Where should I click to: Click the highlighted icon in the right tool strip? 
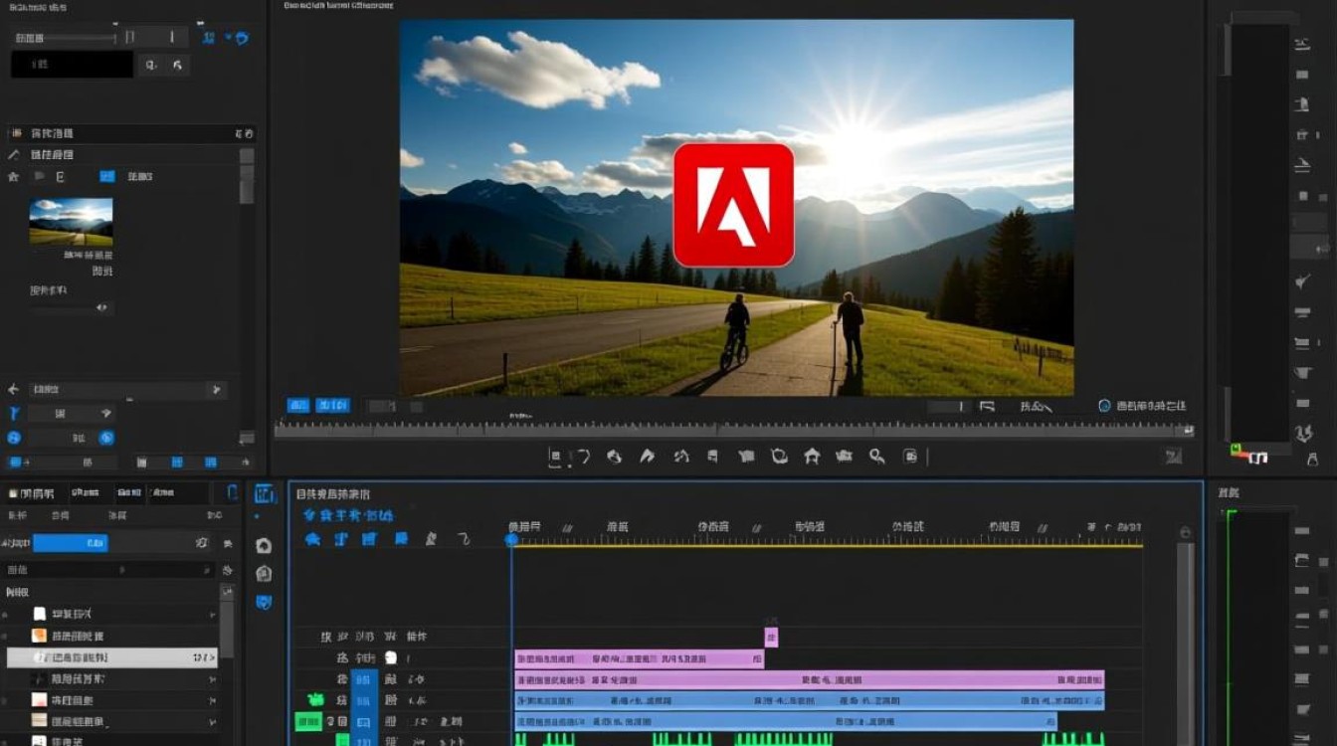[x=1309, y=248]
